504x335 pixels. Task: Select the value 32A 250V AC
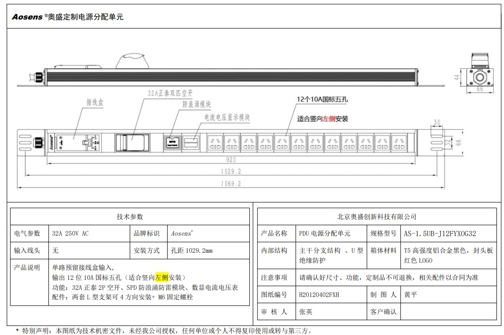(70, 233)
